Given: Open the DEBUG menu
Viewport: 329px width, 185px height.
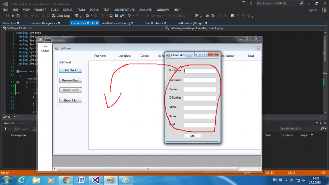Looking at the screenshot, I should tap(67, 10).
